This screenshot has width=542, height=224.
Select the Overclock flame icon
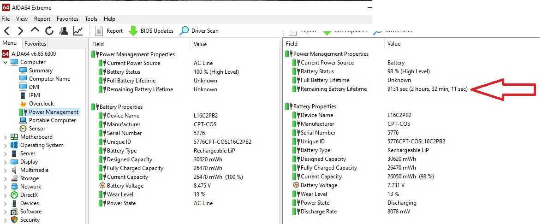23,104
